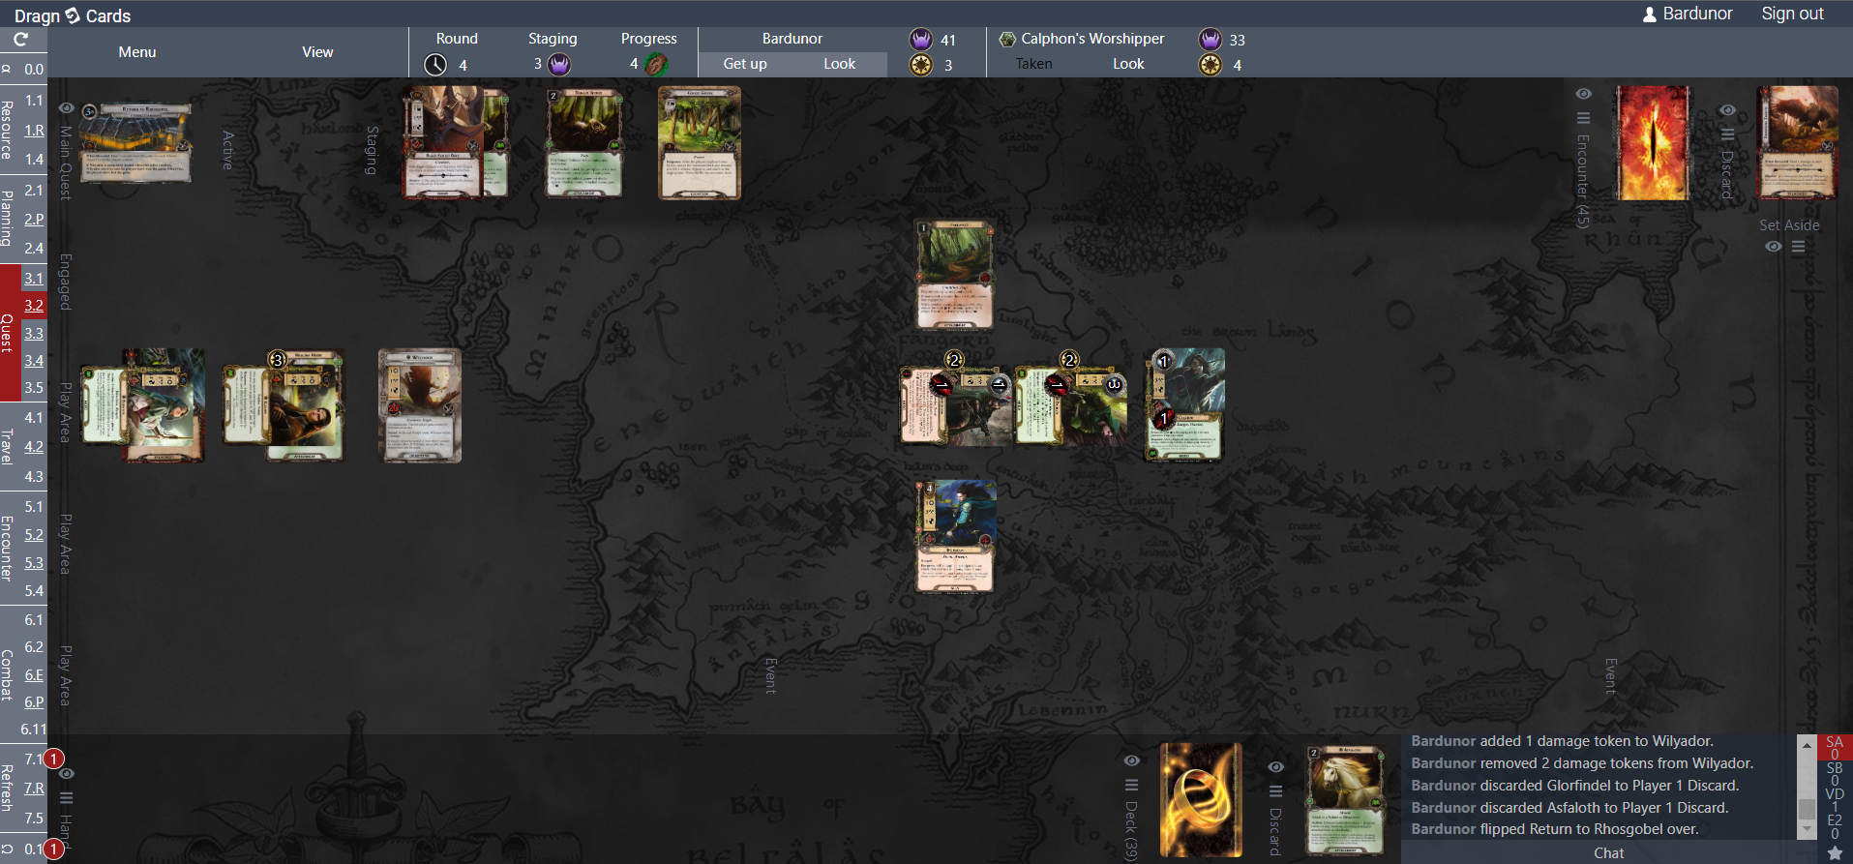Click the refresh arrow under Dragn Cards logo
The height and width of the screenshot is (864, 1853).
pyautogui.click(x=20, y=40)
